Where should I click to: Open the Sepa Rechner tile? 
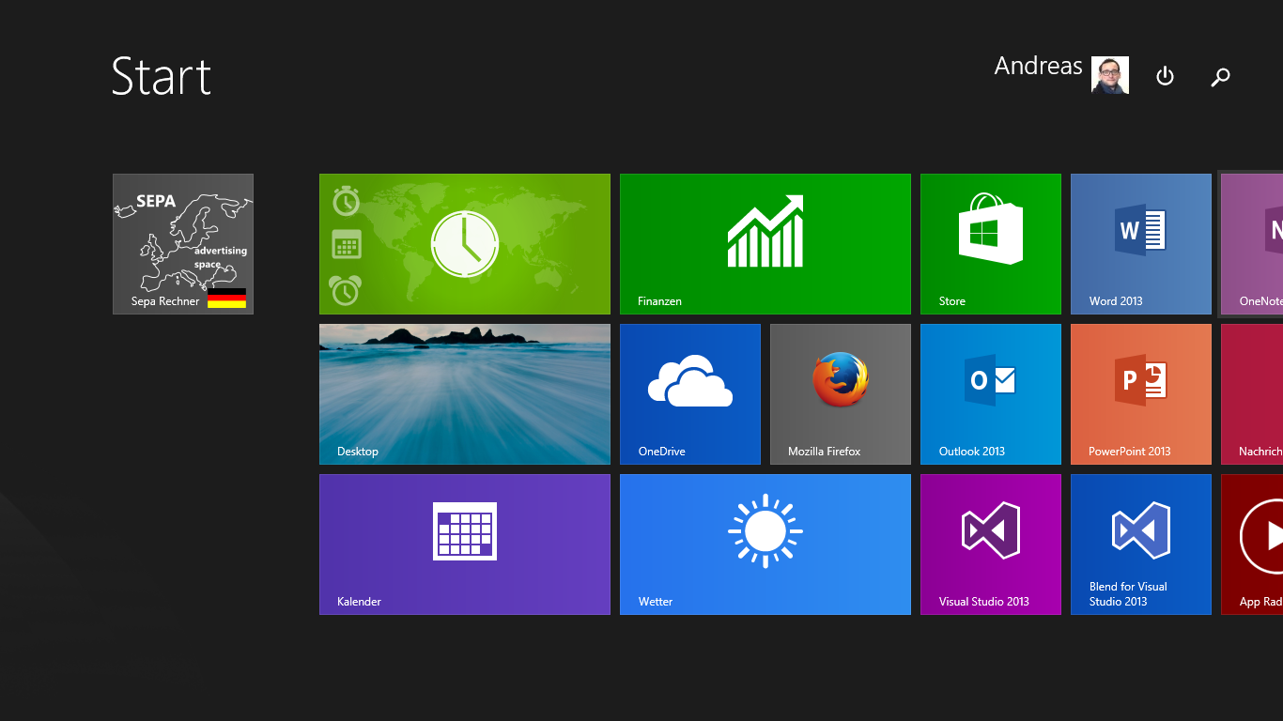183,244
